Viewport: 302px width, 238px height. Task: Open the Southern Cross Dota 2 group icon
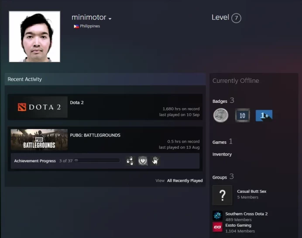point(217,215)
